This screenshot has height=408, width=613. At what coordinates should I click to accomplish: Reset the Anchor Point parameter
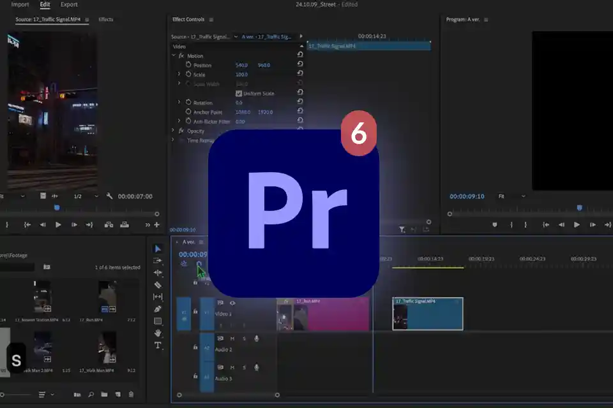pos(300,111)
